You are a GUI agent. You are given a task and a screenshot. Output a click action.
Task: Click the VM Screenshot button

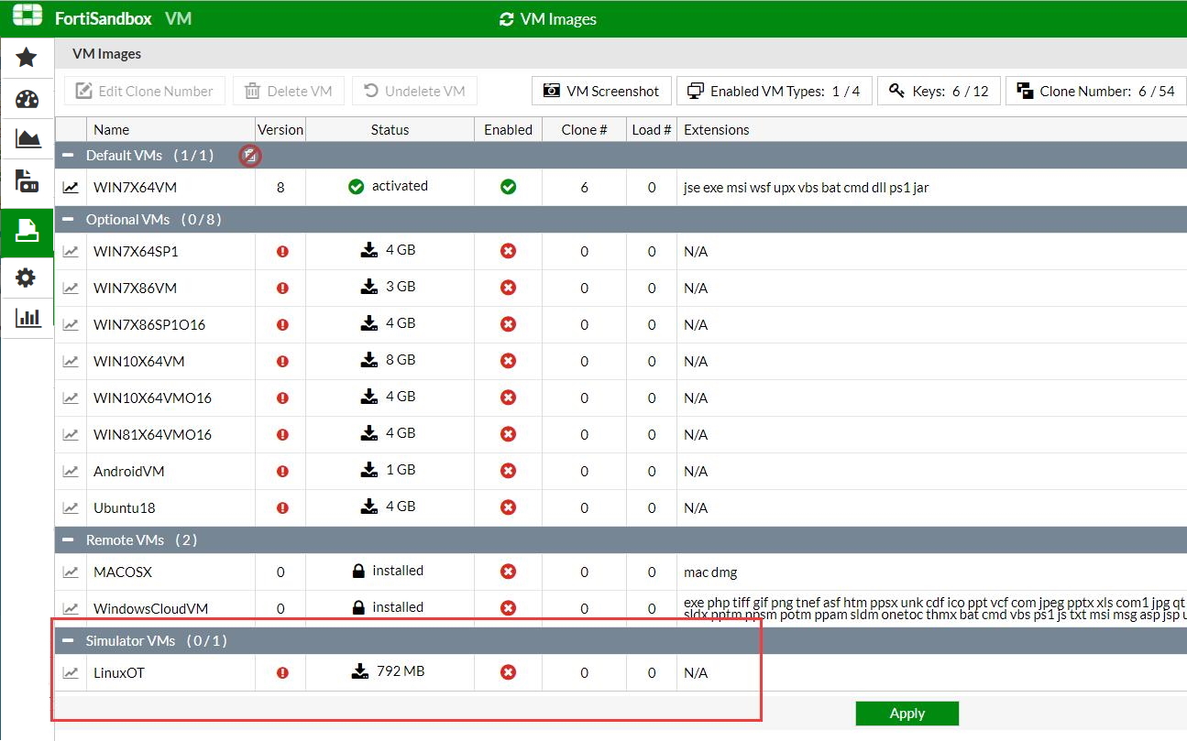601,91
